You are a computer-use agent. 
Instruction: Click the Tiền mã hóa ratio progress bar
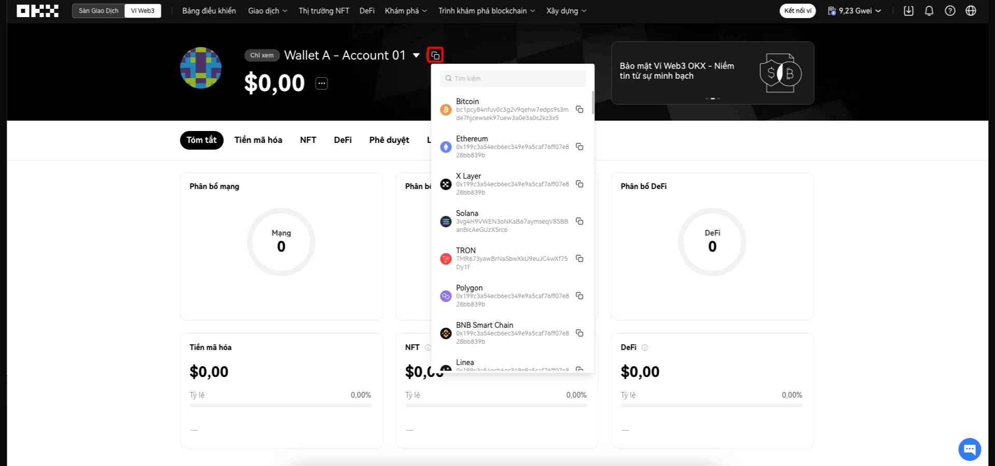pyautogui.click(x=280, y=406)
